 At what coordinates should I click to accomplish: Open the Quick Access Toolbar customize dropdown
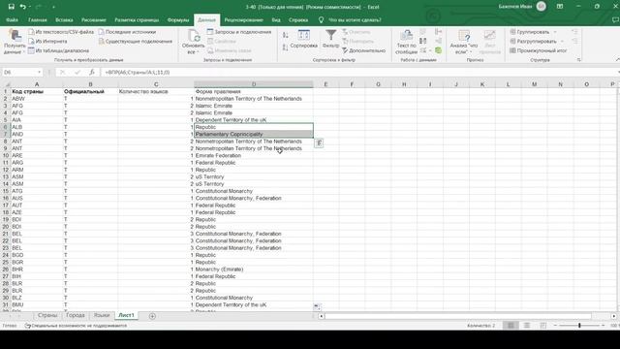(x=53, y=7)
